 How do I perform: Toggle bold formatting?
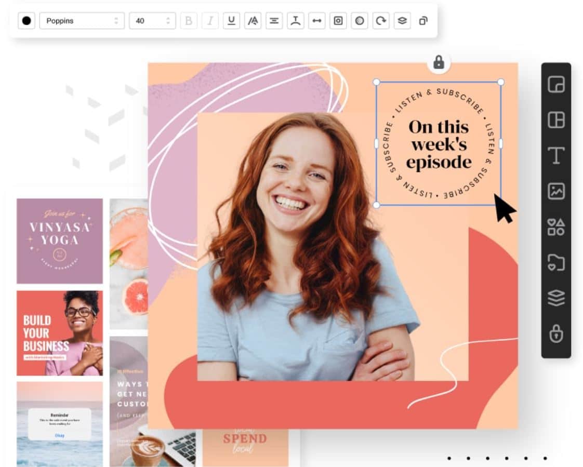click(x=189, y=21)
